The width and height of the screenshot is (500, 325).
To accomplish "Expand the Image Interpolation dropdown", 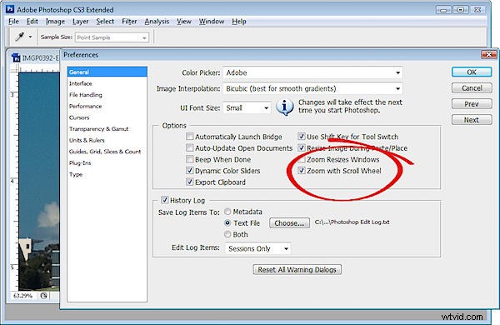I will [312, 88].
